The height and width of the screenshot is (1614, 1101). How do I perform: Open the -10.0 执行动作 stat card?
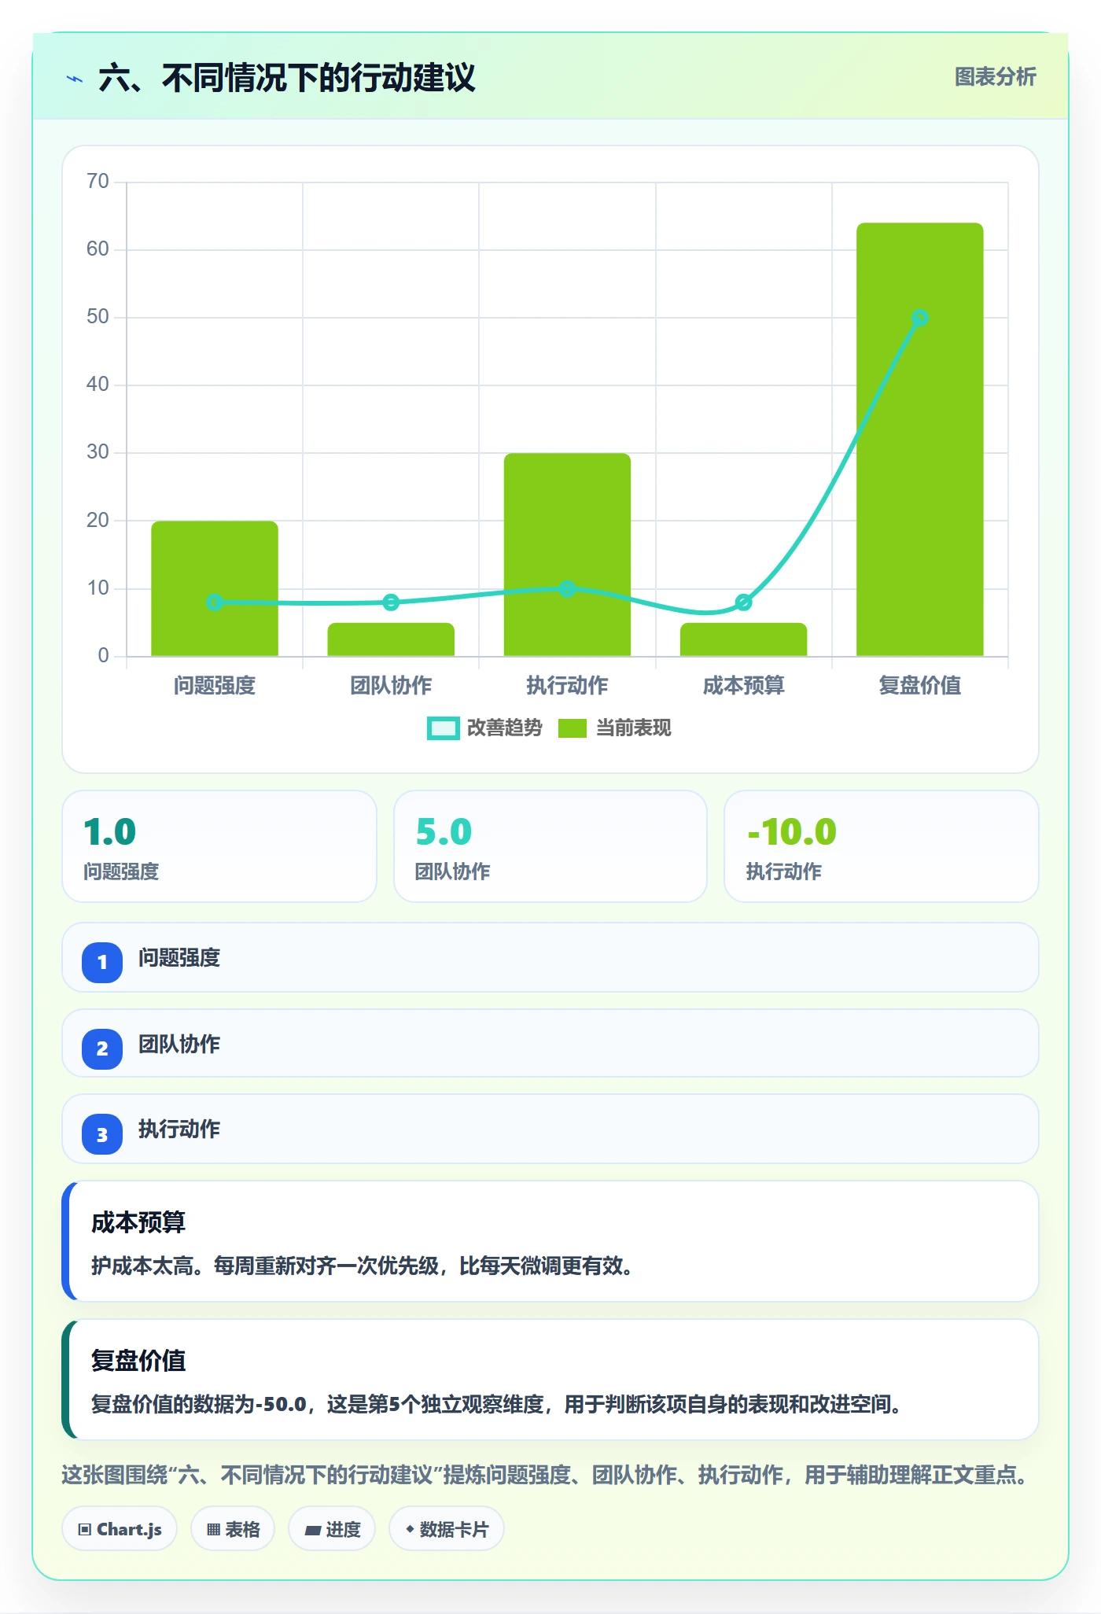(882, 846)
